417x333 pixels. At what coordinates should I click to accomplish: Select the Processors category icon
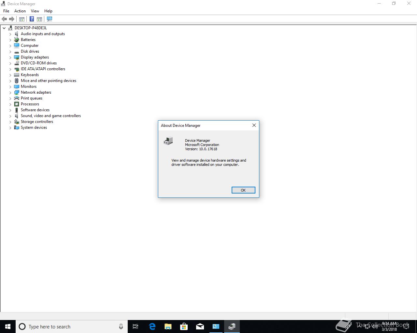[x=17, y=104]
